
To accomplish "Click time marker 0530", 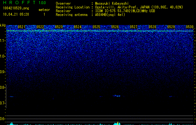I will [190, 27].
